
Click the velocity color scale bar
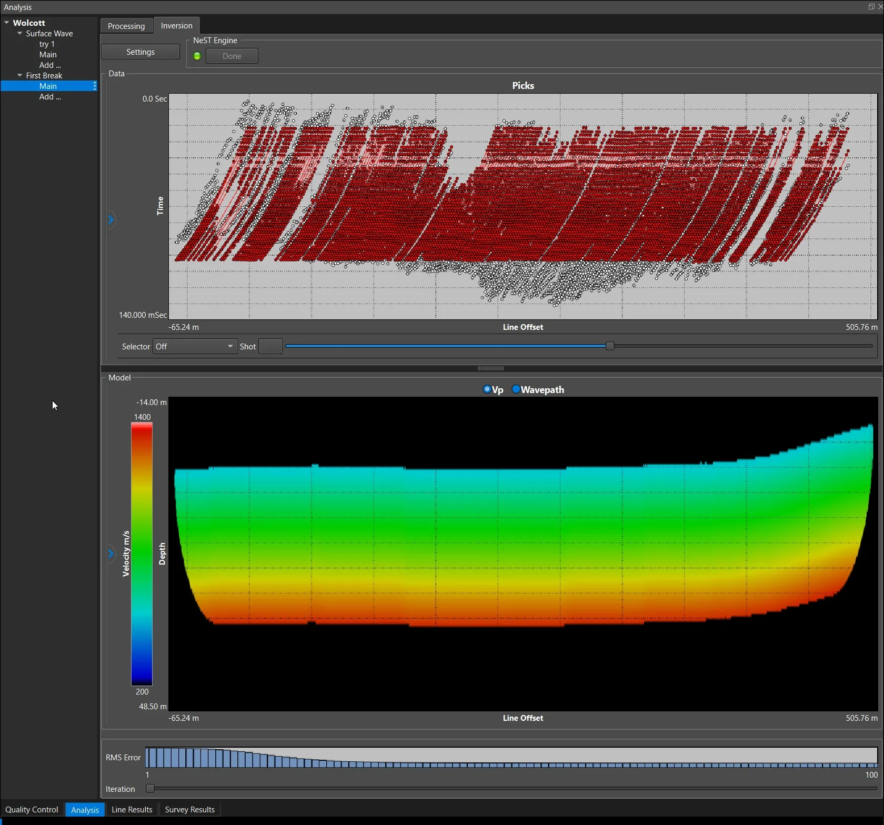point(142,554)
